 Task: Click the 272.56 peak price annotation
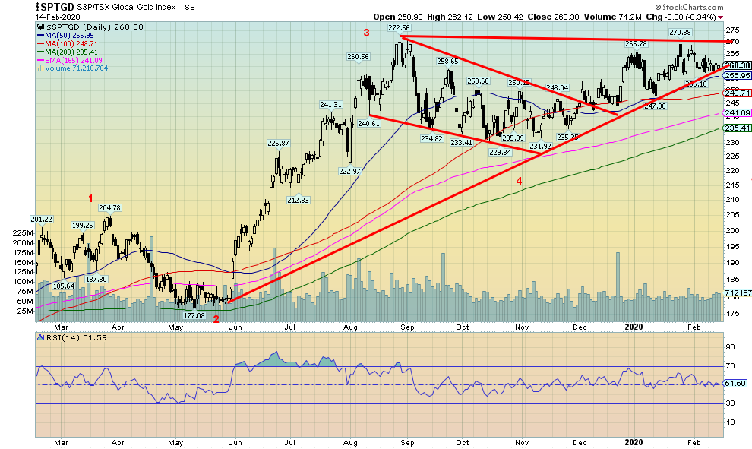tap(400, 27)
